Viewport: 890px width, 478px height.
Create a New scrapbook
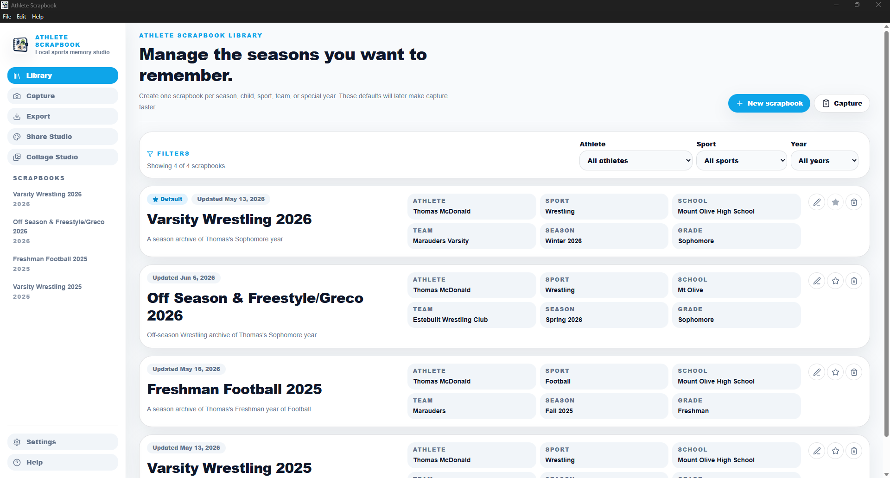click(x=769, y=103)
